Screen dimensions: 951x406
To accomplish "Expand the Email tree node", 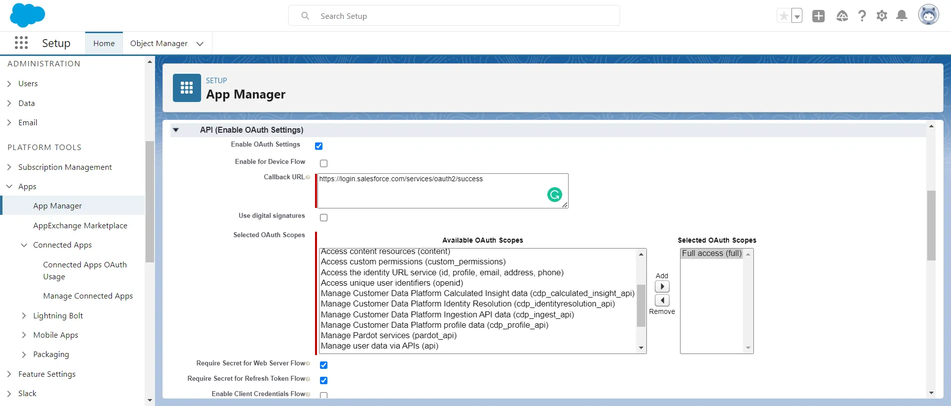I will click(x=9, y=123).
